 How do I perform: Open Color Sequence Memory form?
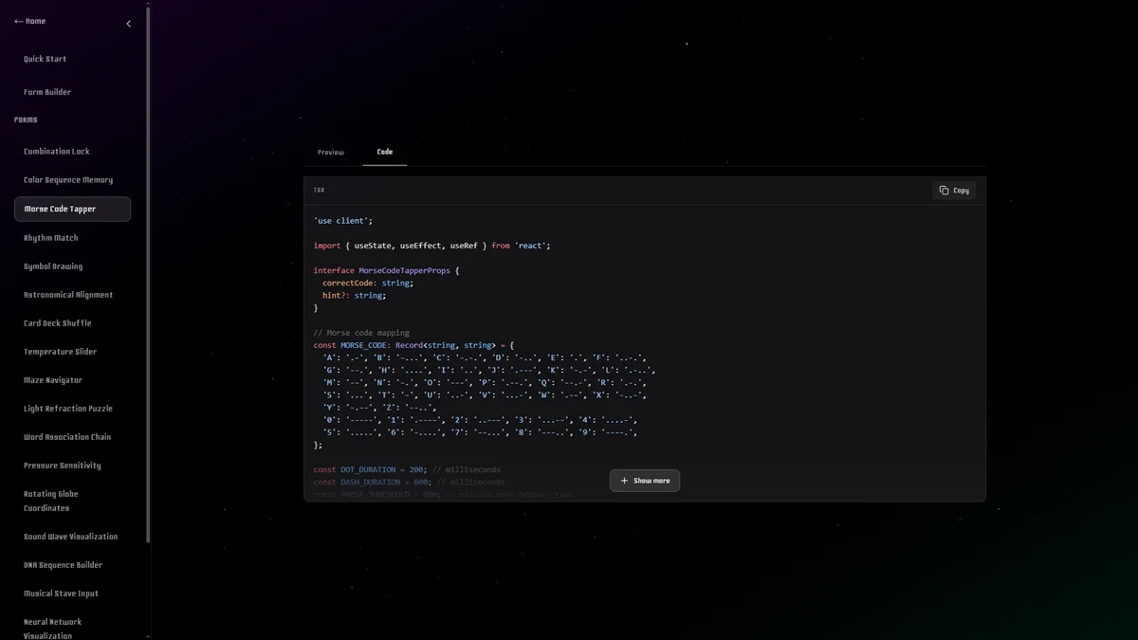[68, 180]
